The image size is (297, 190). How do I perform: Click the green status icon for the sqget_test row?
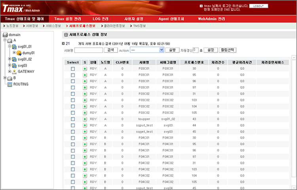click(x=85, y=132)
